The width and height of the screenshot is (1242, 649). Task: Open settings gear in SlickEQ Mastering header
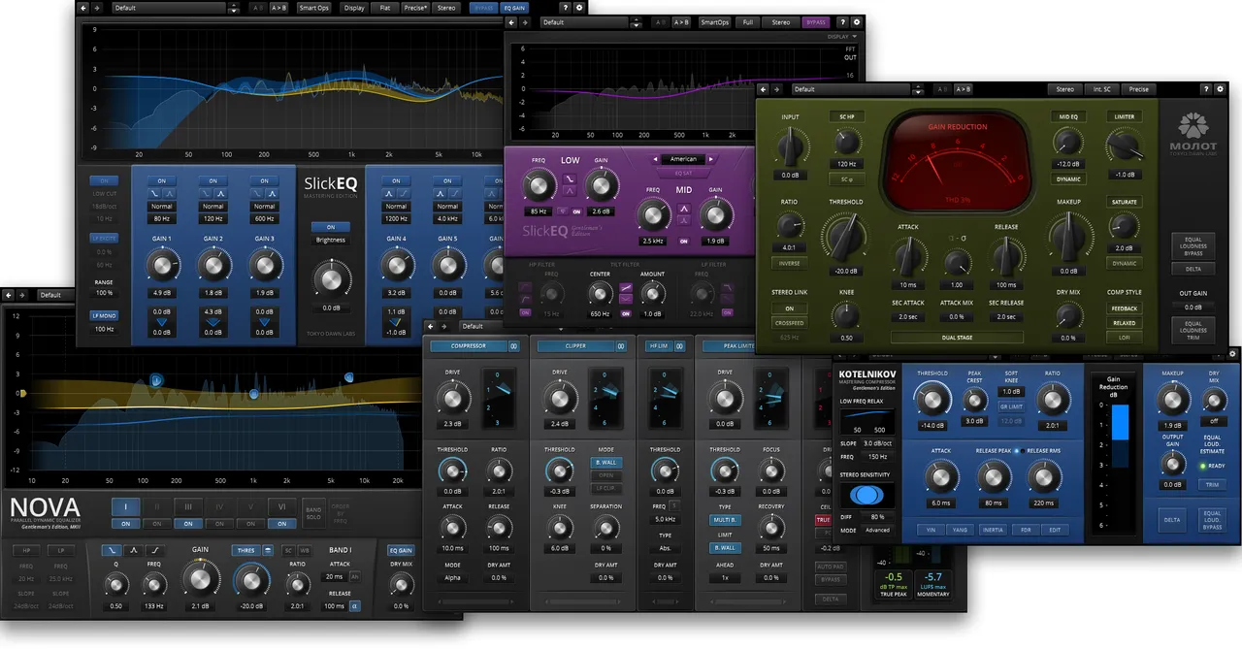(x=579, y=8)
